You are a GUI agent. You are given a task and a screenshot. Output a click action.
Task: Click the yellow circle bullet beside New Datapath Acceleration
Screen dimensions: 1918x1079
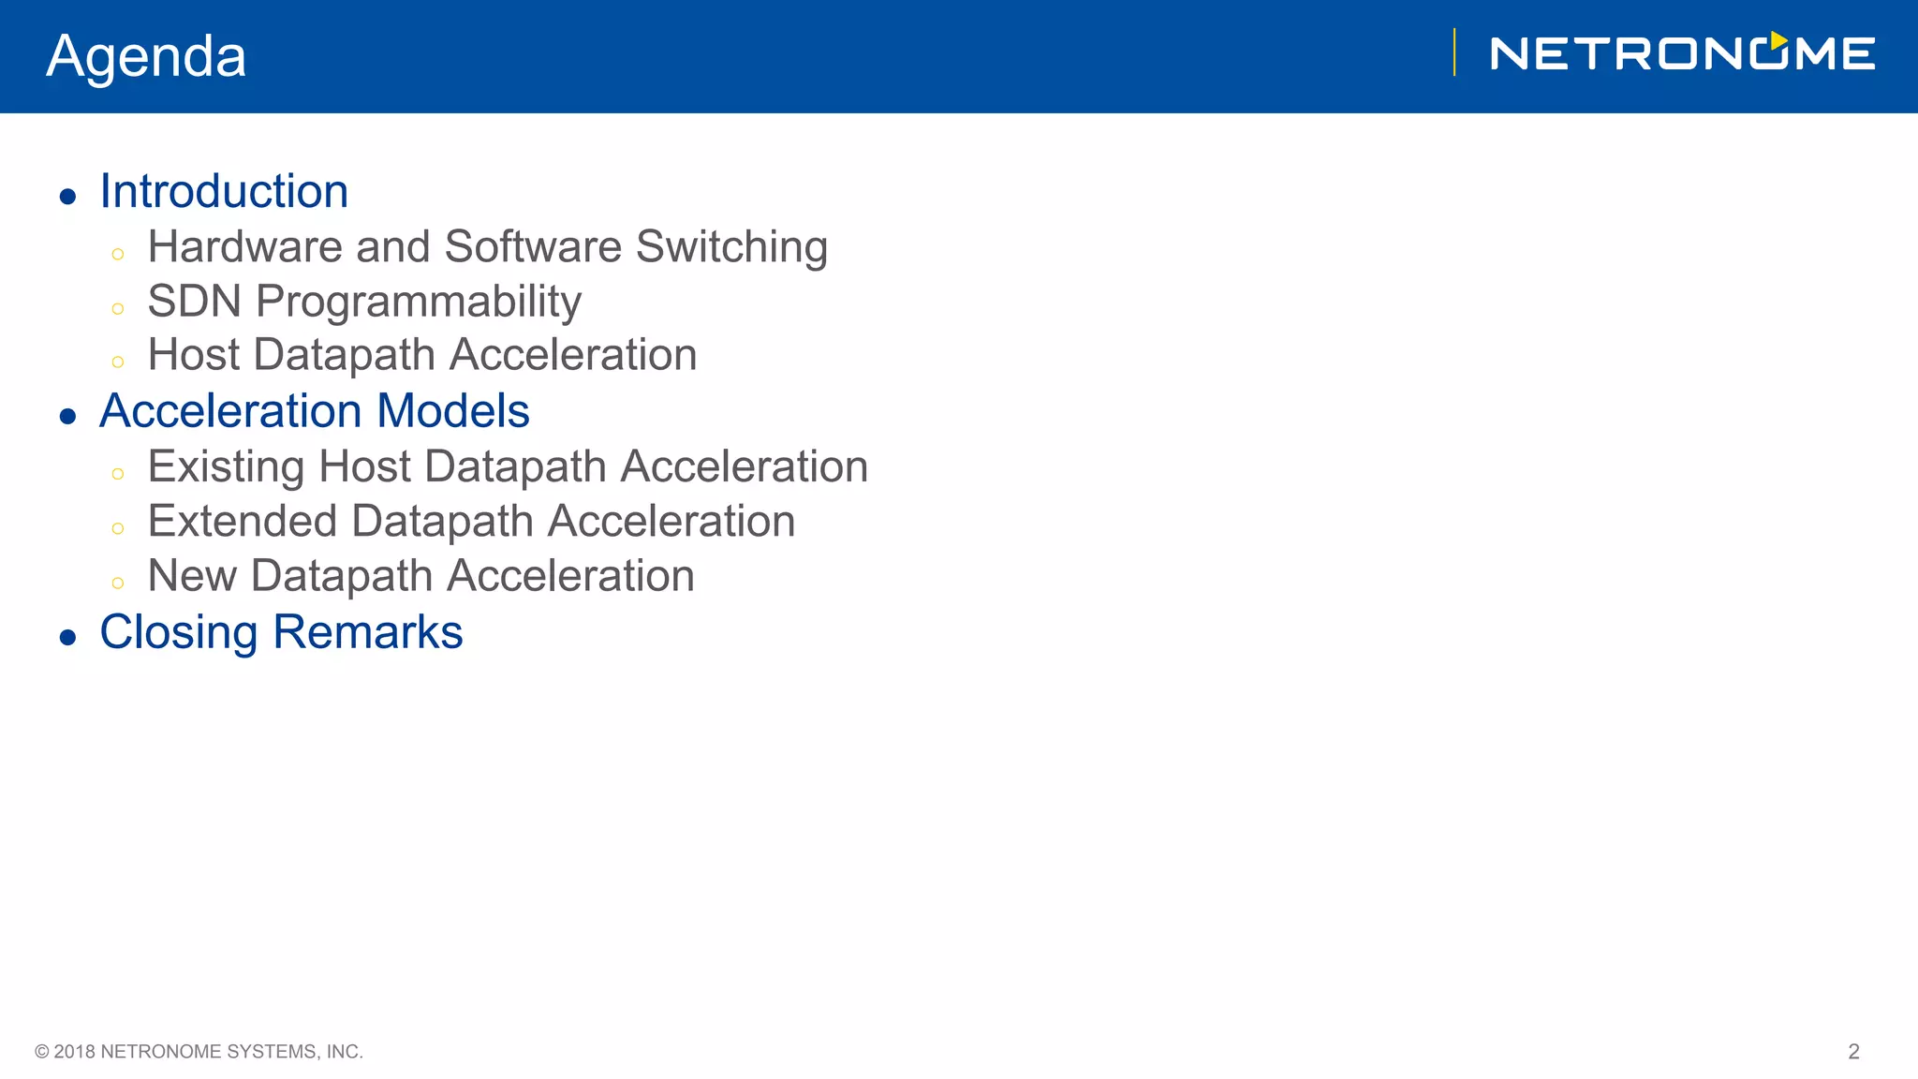click(117, 583)
